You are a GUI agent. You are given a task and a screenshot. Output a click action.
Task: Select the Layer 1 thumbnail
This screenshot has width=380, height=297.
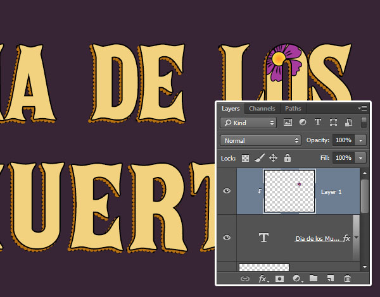tap(289, 191)
